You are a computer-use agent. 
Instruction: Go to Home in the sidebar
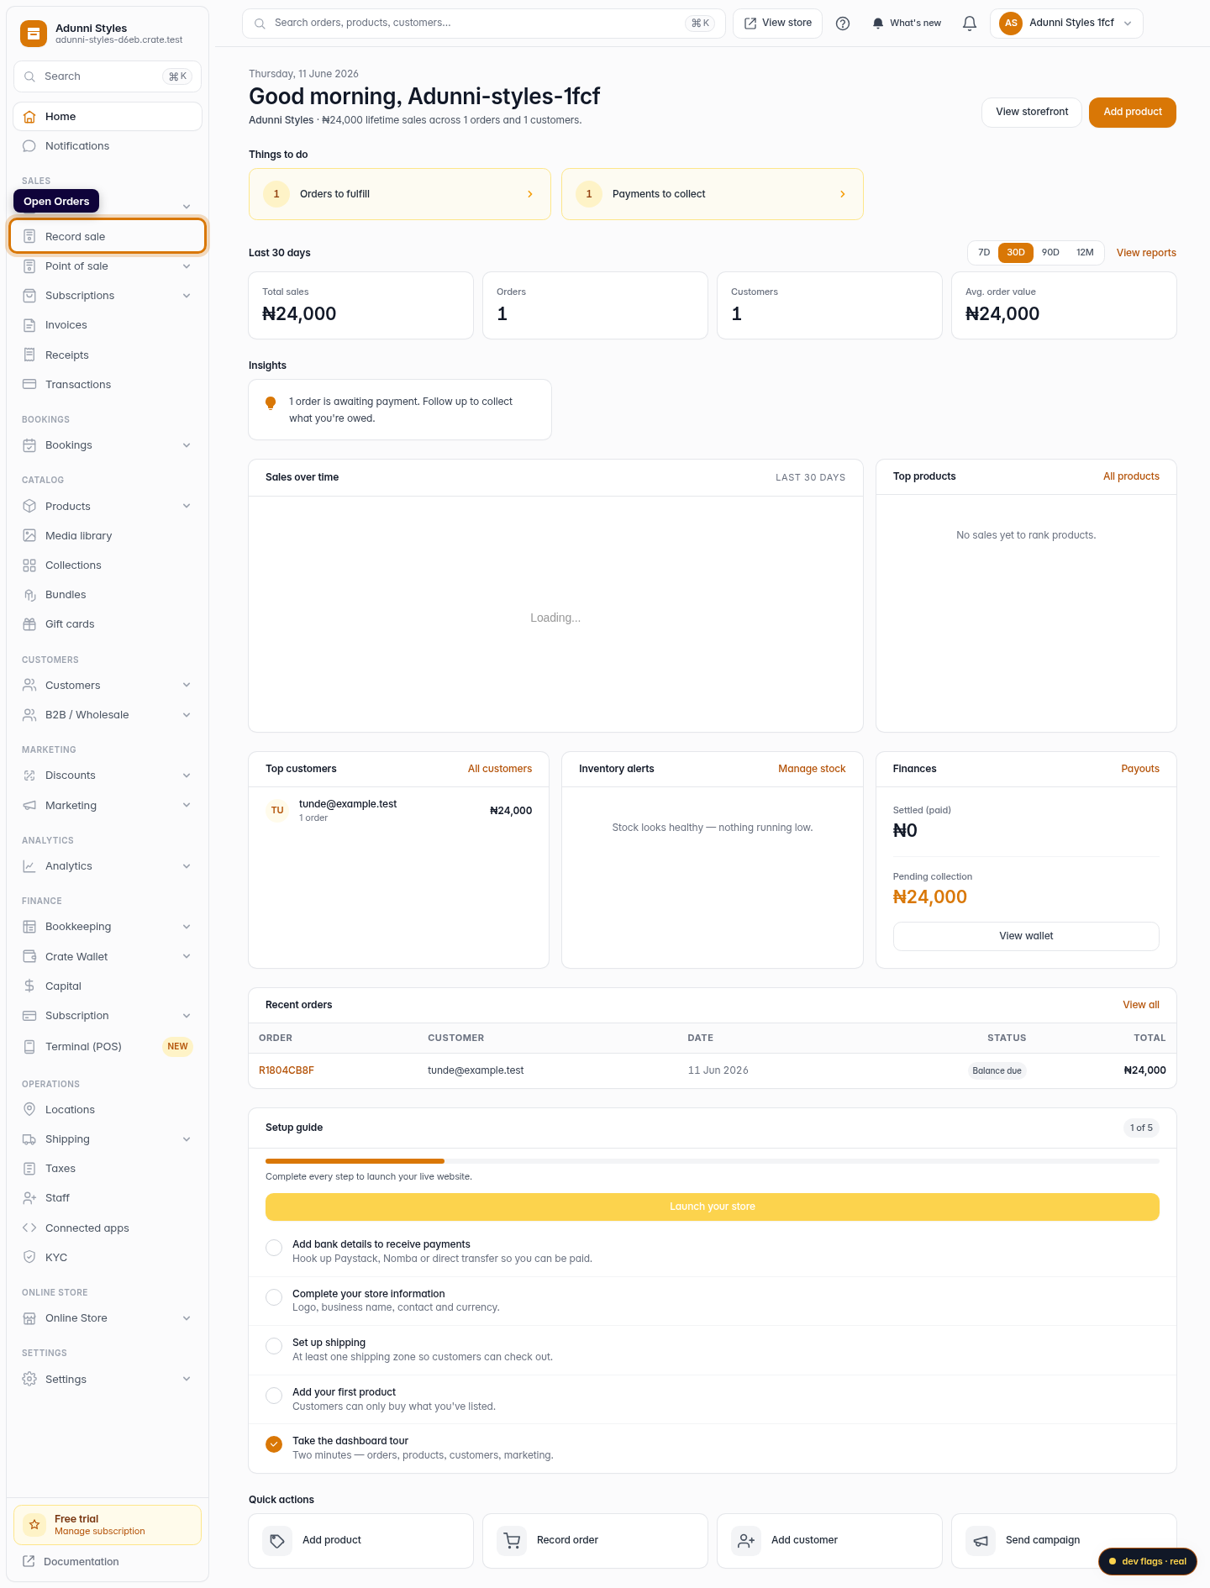[108, 117]
